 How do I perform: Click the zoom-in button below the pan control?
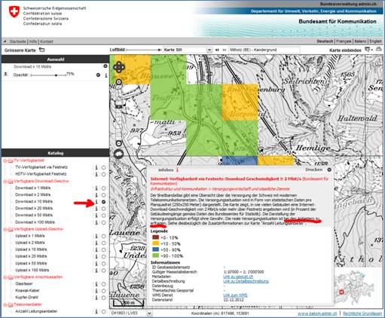pos(119,81)
